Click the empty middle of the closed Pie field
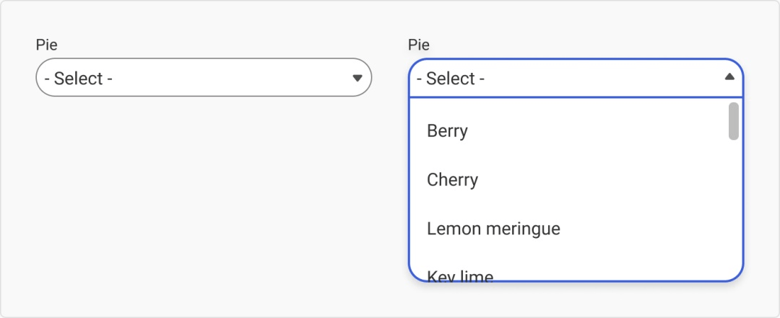Image resolution: width=780 pixels, height=318 pixels. (231, 78)
